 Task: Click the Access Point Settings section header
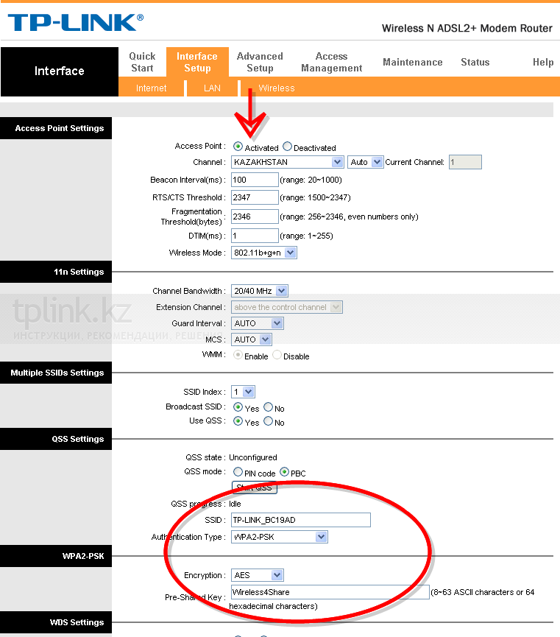point(56,128)
